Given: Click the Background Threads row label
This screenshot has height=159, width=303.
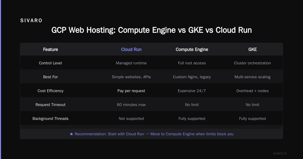Looking at the screenshot, I should (50, 119).
